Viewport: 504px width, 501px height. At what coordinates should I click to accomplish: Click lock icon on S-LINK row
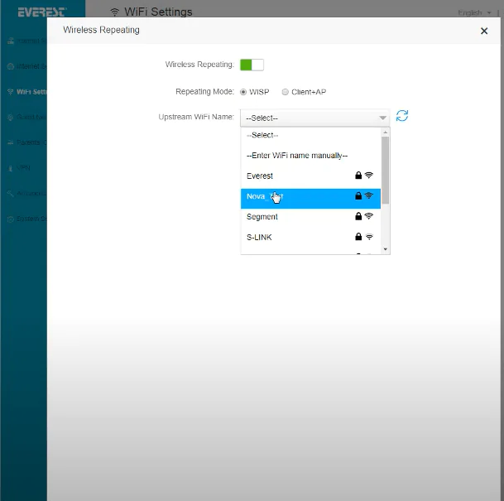point(358,237)
